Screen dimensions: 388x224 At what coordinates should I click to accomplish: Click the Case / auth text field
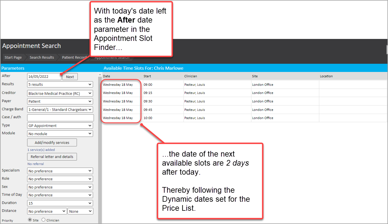(60, 118)
